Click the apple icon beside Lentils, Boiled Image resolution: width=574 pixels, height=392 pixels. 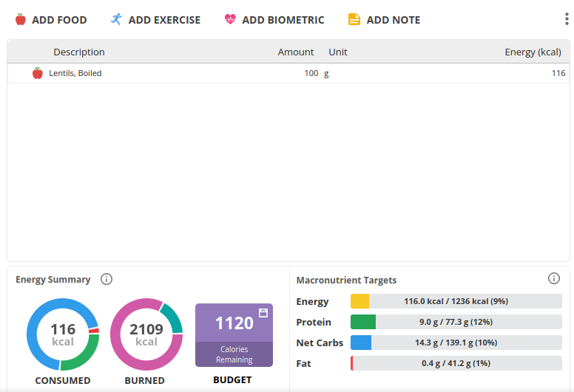(x=37, y=73)
